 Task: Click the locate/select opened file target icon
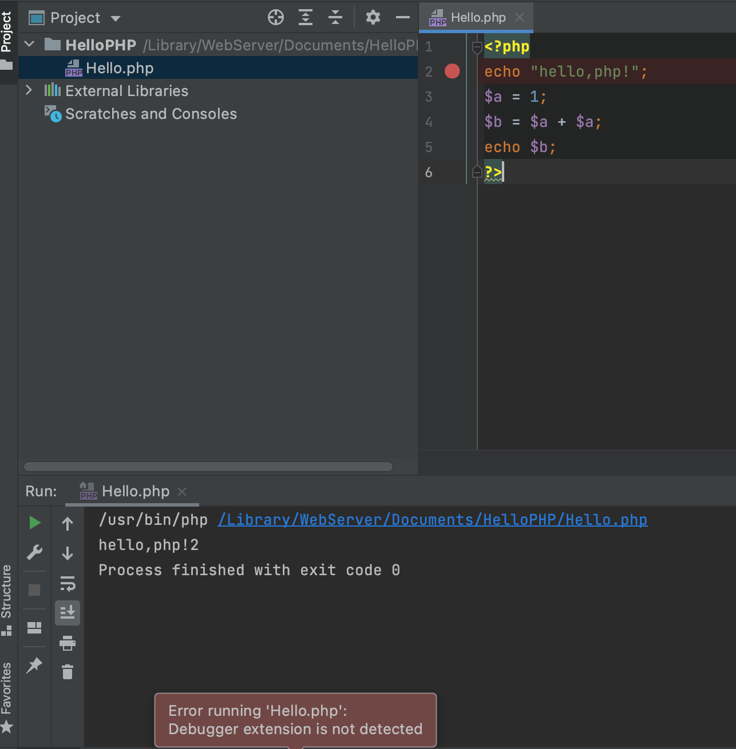tap(276, 18)
